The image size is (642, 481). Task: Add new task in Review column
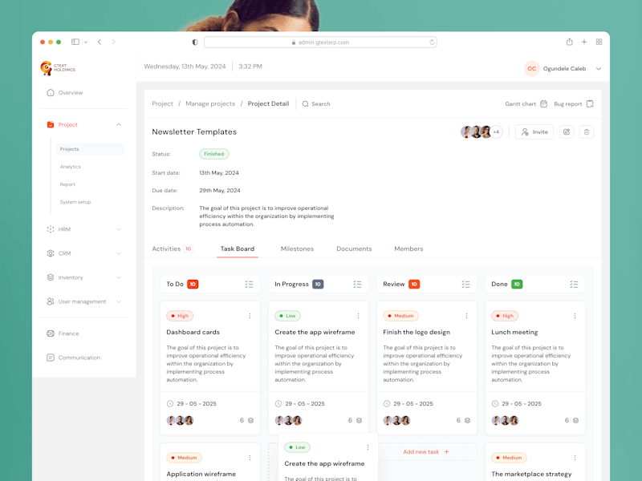[x=427, y=452]
